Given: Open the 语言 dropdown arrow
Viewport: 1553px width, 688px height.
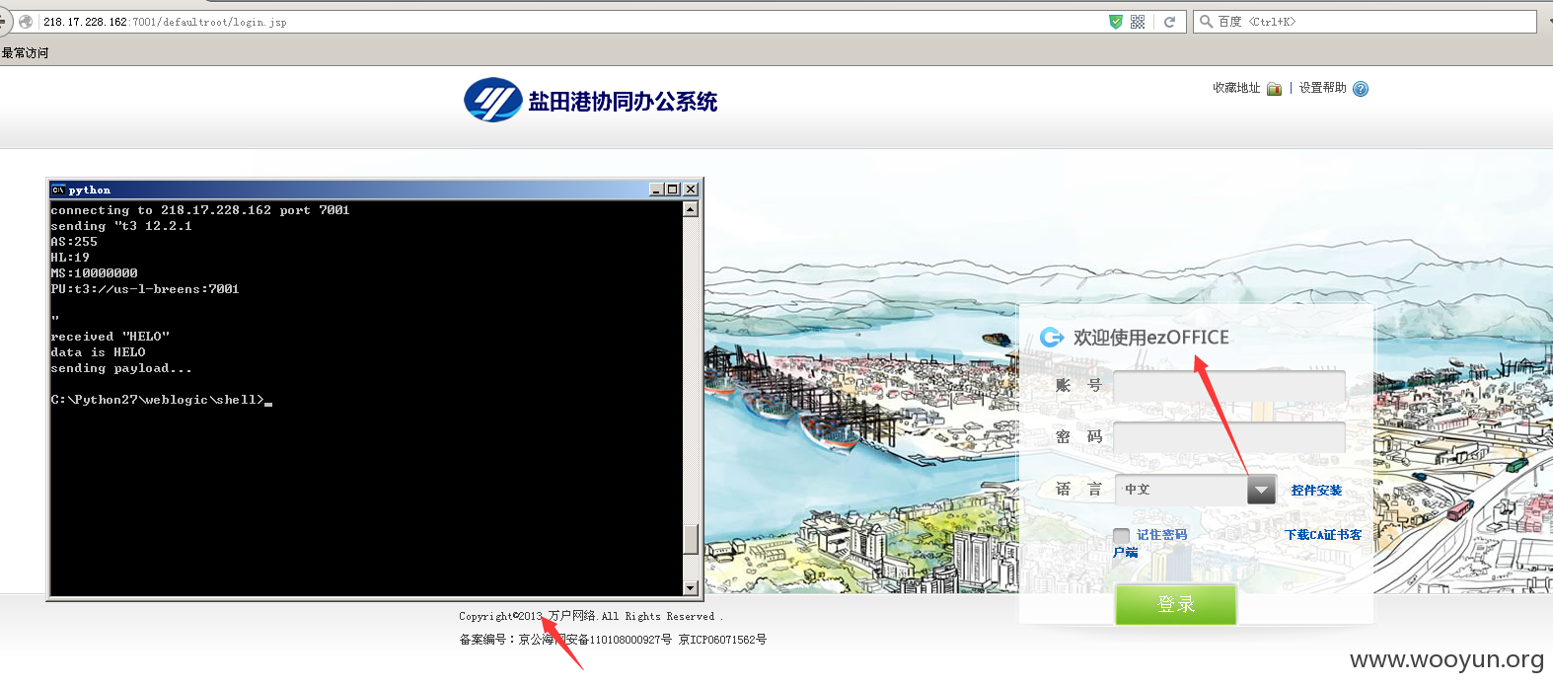Looking at the screenshot, I should [x=1261, y=490].
